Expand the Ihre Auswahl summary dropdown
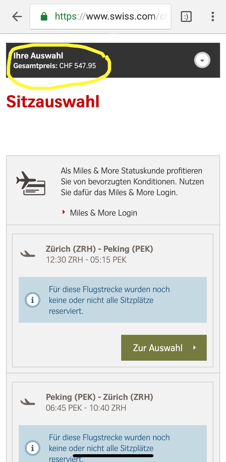This screenshot has height=462, width=226. coord(202,60)
